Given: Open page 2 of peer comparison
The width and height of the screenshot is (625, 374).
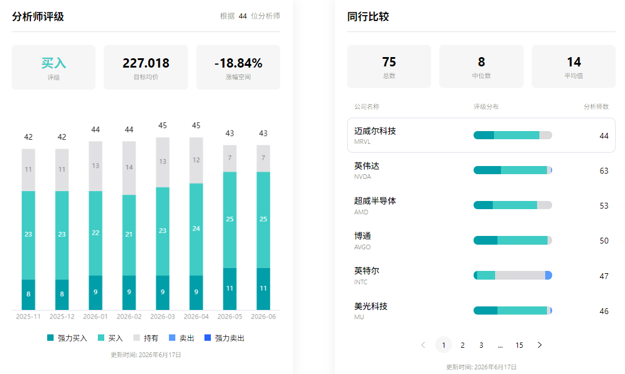Looking at the screenshot, I should pos(462,345).
